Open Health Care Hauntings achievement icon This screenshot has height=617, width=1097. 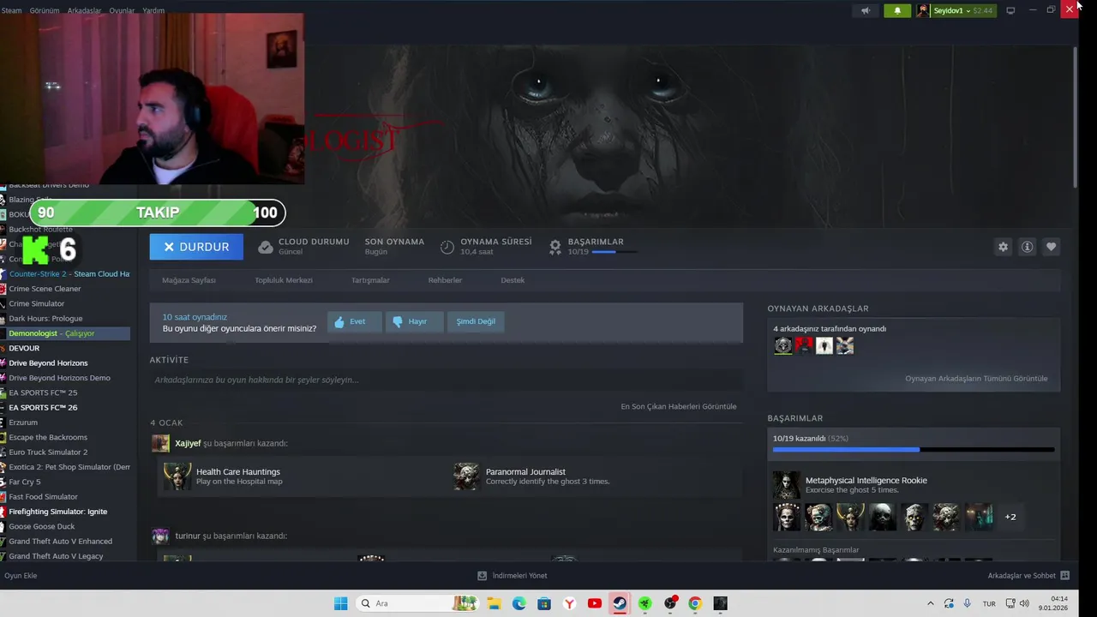(177, 476)
